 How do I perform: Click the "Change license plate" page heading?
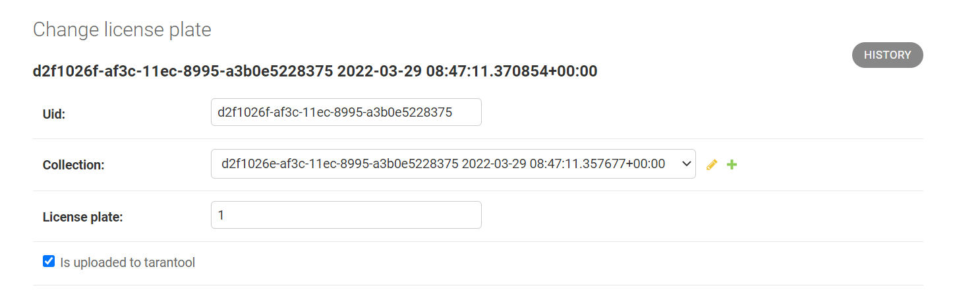[x=122, y=30]
